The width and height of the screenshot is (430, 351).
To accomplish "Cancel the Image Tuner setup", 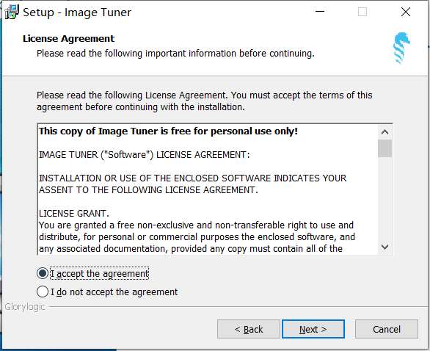I will click(387, 329).
